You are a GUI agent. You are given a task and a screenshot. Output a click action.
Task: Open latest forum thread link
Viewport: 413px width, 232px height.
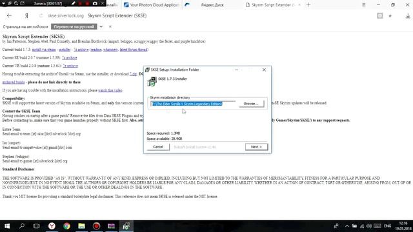134,50
